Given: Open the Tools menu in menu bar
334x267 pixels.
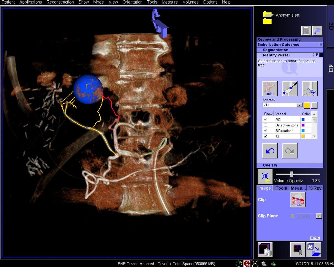Looking at the screenshot, I should [x=152, y=2].
